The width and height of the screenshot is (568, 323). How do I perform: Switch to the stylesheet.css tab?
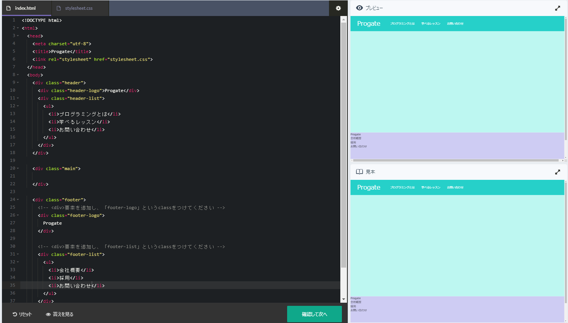tap(80, 8)
